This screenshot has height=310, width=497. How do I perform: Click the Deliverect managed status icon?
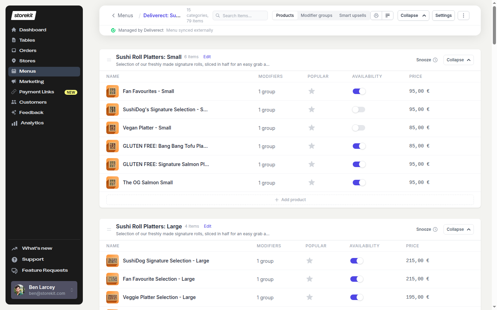coord(113,30)
